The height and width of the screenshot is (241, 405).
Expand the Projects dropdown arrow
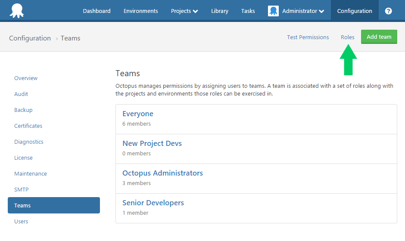(x=196, y=11)
